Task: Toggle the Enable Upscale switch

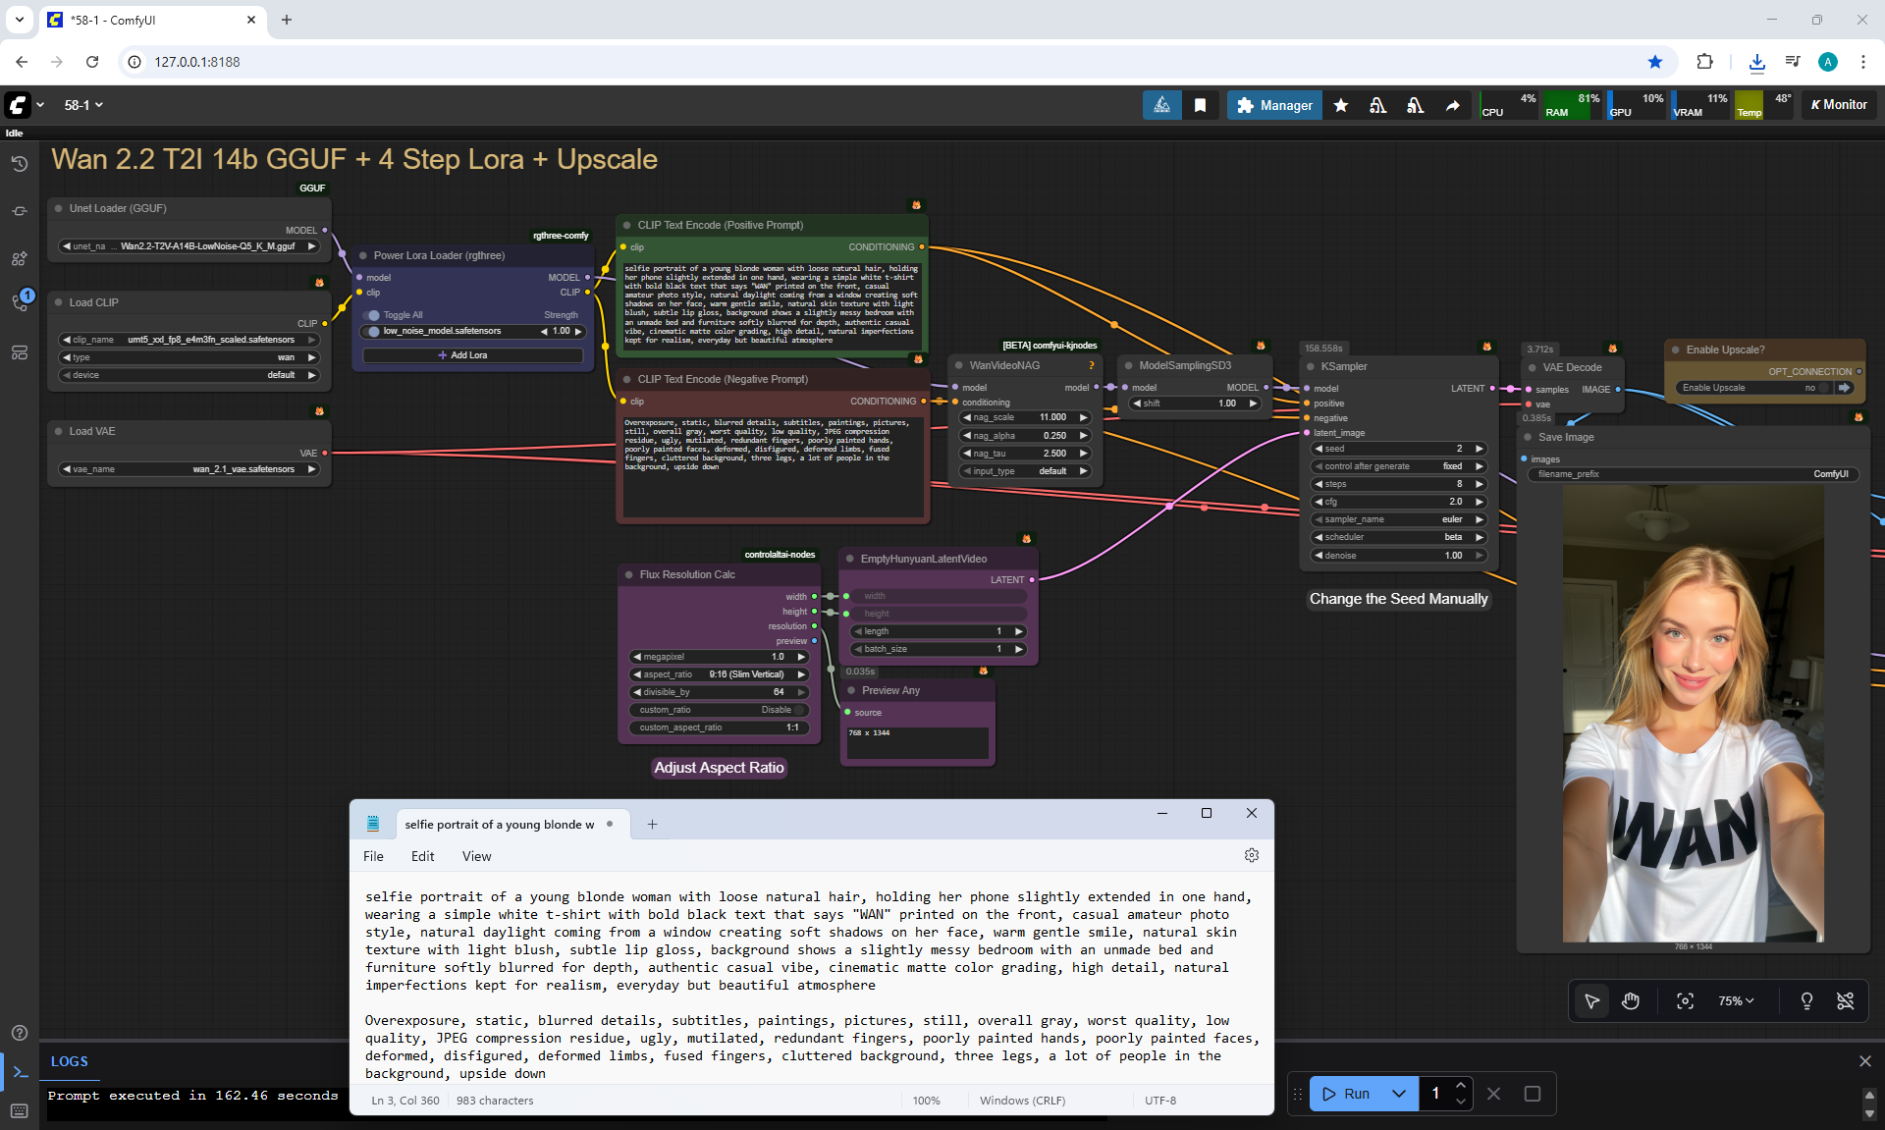Action: coord(1825,388)
